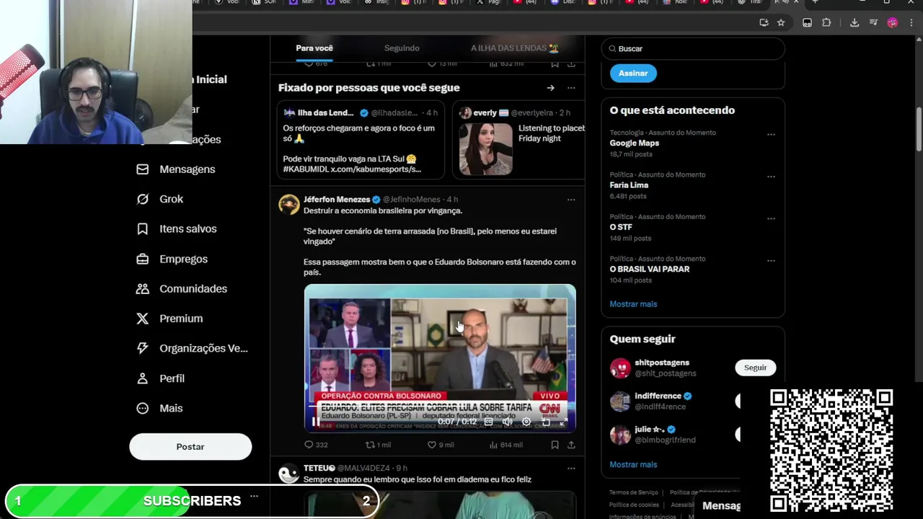Screen dimensions: 923x519
Task: Open everly's pinned post image
Action: click(486, 149)
